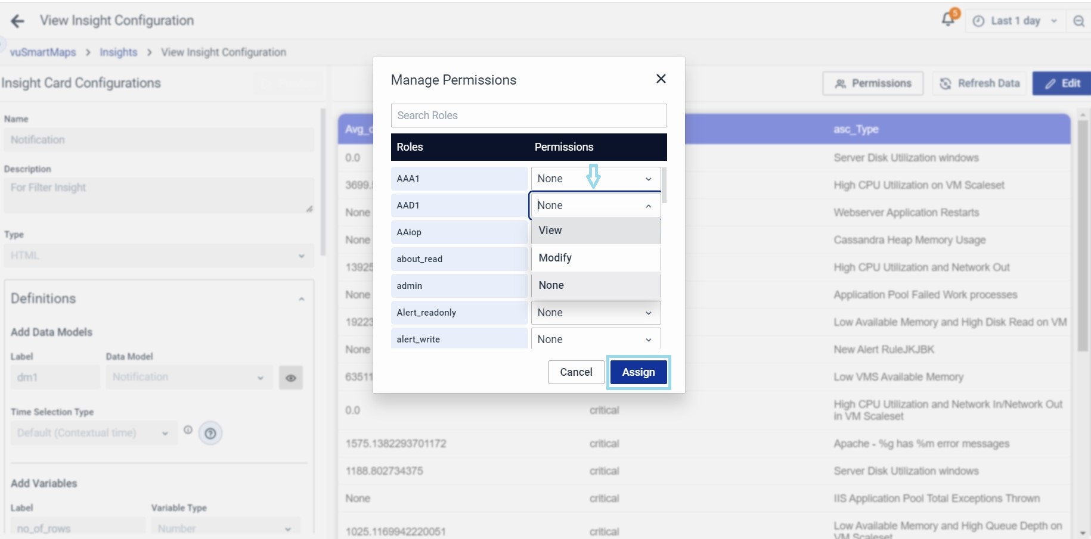Click the info icon beside Time Selection

click(x=188, y=430)
